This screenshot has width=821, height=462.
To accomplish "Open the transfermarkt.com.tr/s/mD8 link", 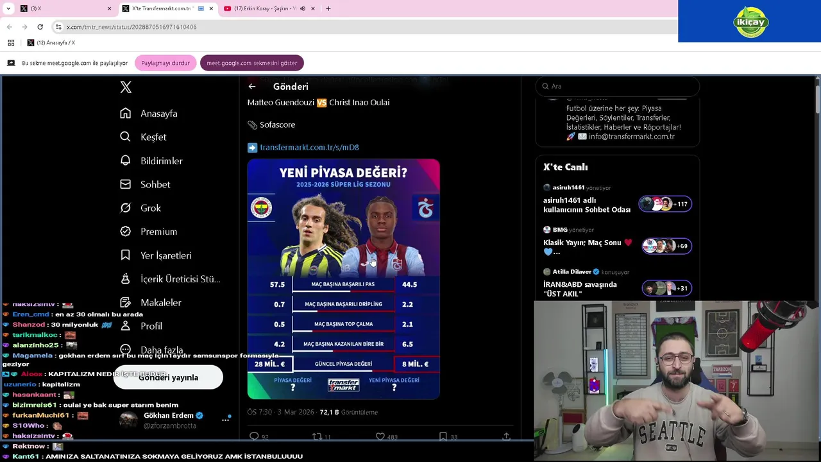I will point(309,148).
